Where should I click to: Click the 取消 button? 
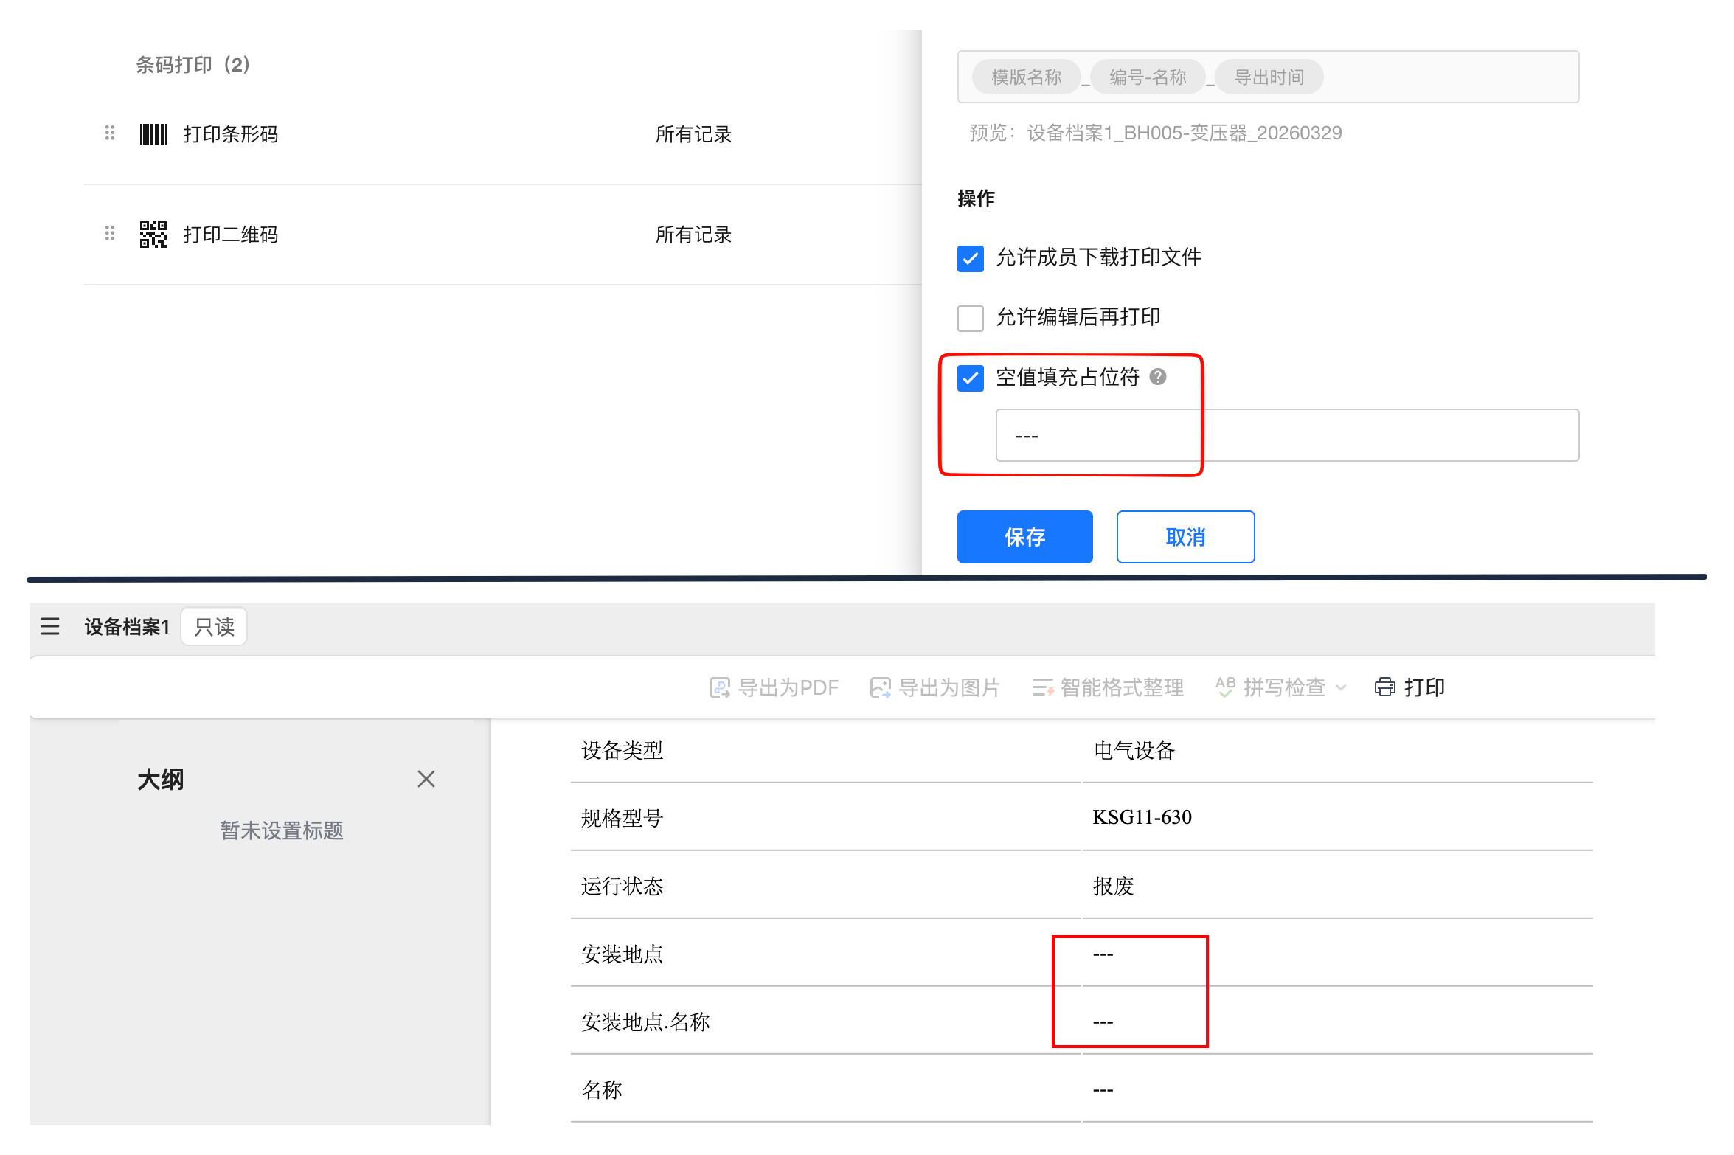tap(1185, 537)
